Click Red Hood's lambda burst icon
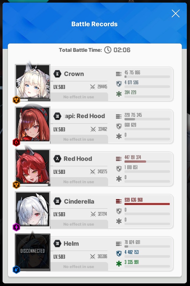This screenshot has width=190, height=286. [x=57, y=159]
